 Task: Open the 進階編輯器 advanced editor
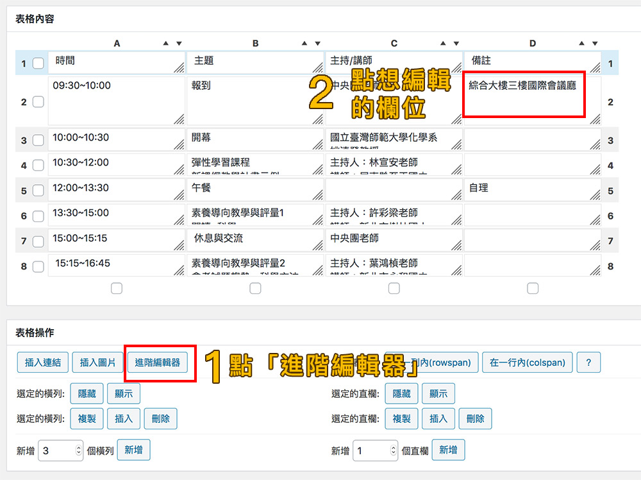pyautogui.click(x=158, y=363)
